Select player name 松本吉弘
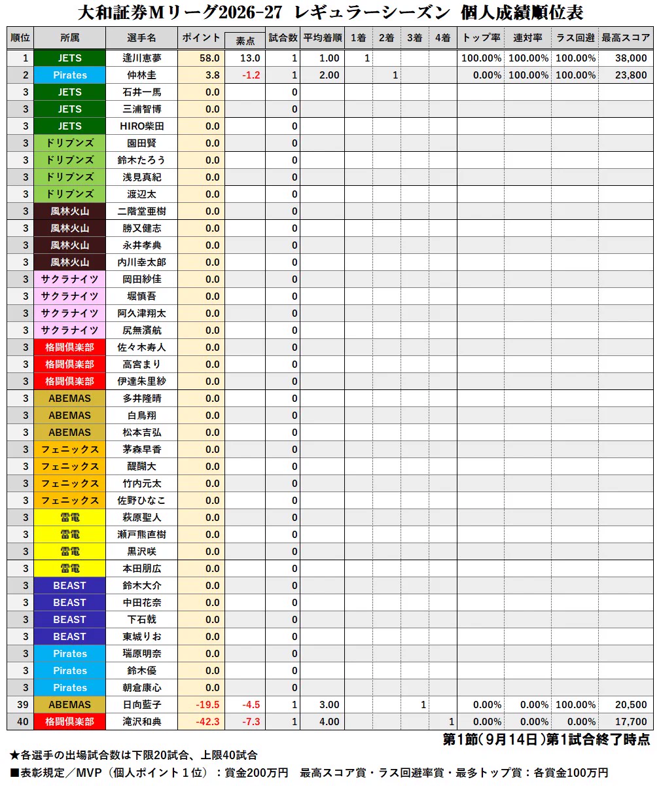 [x=141, y=433]
